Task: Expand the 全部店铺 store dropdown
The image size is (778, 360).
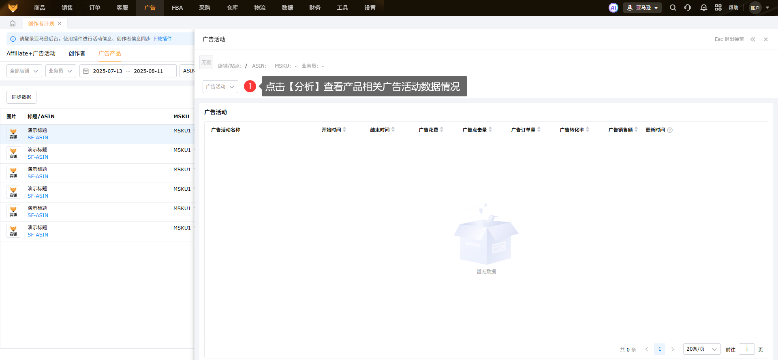Action: [x=24, y=71]
